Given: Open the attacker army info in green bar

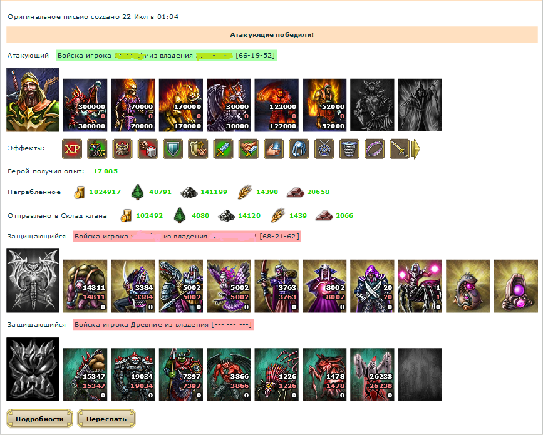Looking at the screenshot, I should pyautogui.click(x=167, y=55).
